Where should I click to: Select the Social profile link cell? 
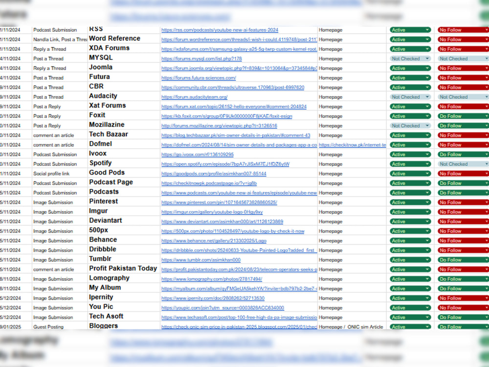tap(60, 174)
